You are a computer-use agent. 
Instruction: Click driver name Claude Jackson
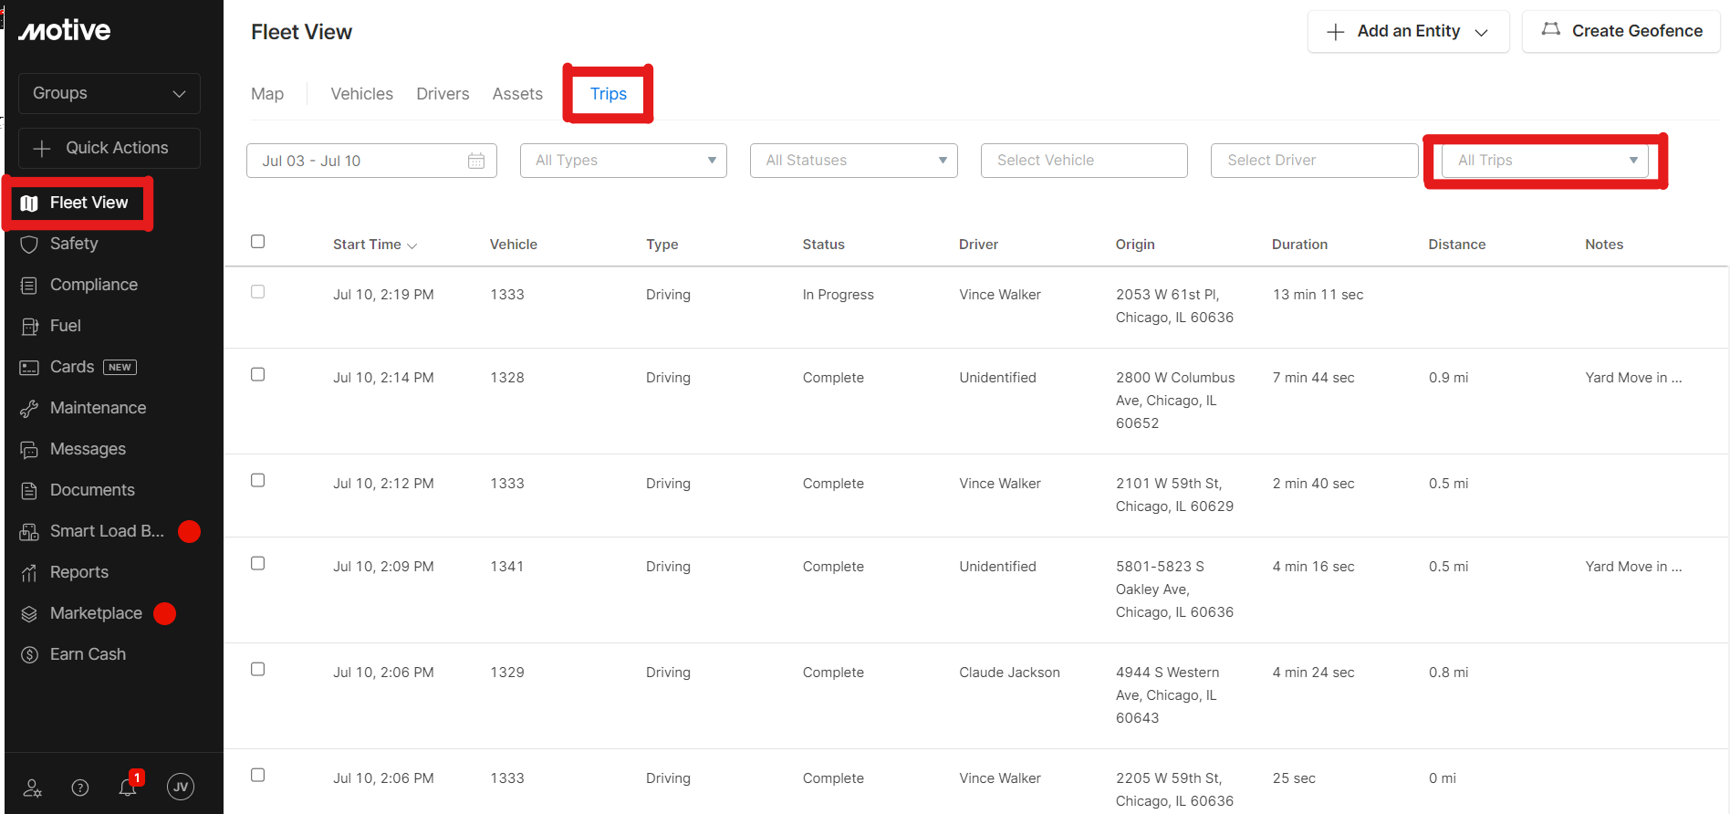(1009, 673)
